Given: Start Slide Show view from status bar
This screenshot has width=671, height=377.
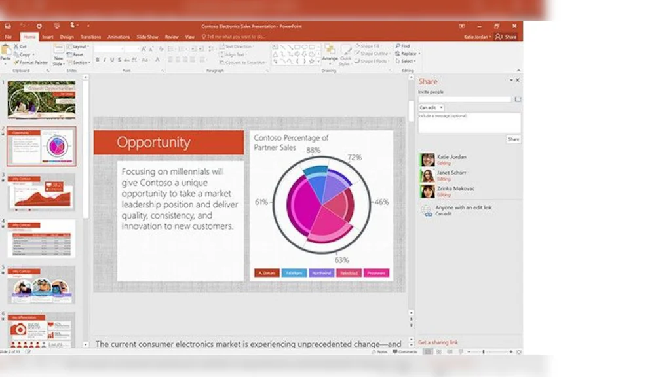Looking at the screenshot, I should (461, 351).
